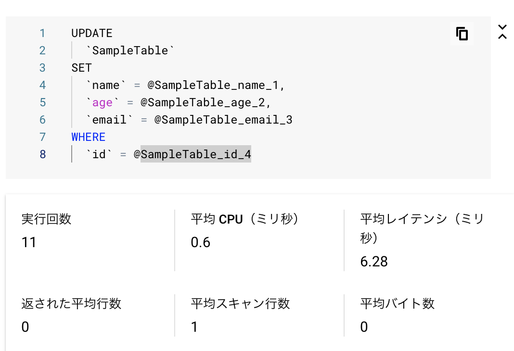Image resolution: width=514 pixels, height=351 pixels.
Task: Select the UPDATE keyword on line 1
Action: (92, 33)
